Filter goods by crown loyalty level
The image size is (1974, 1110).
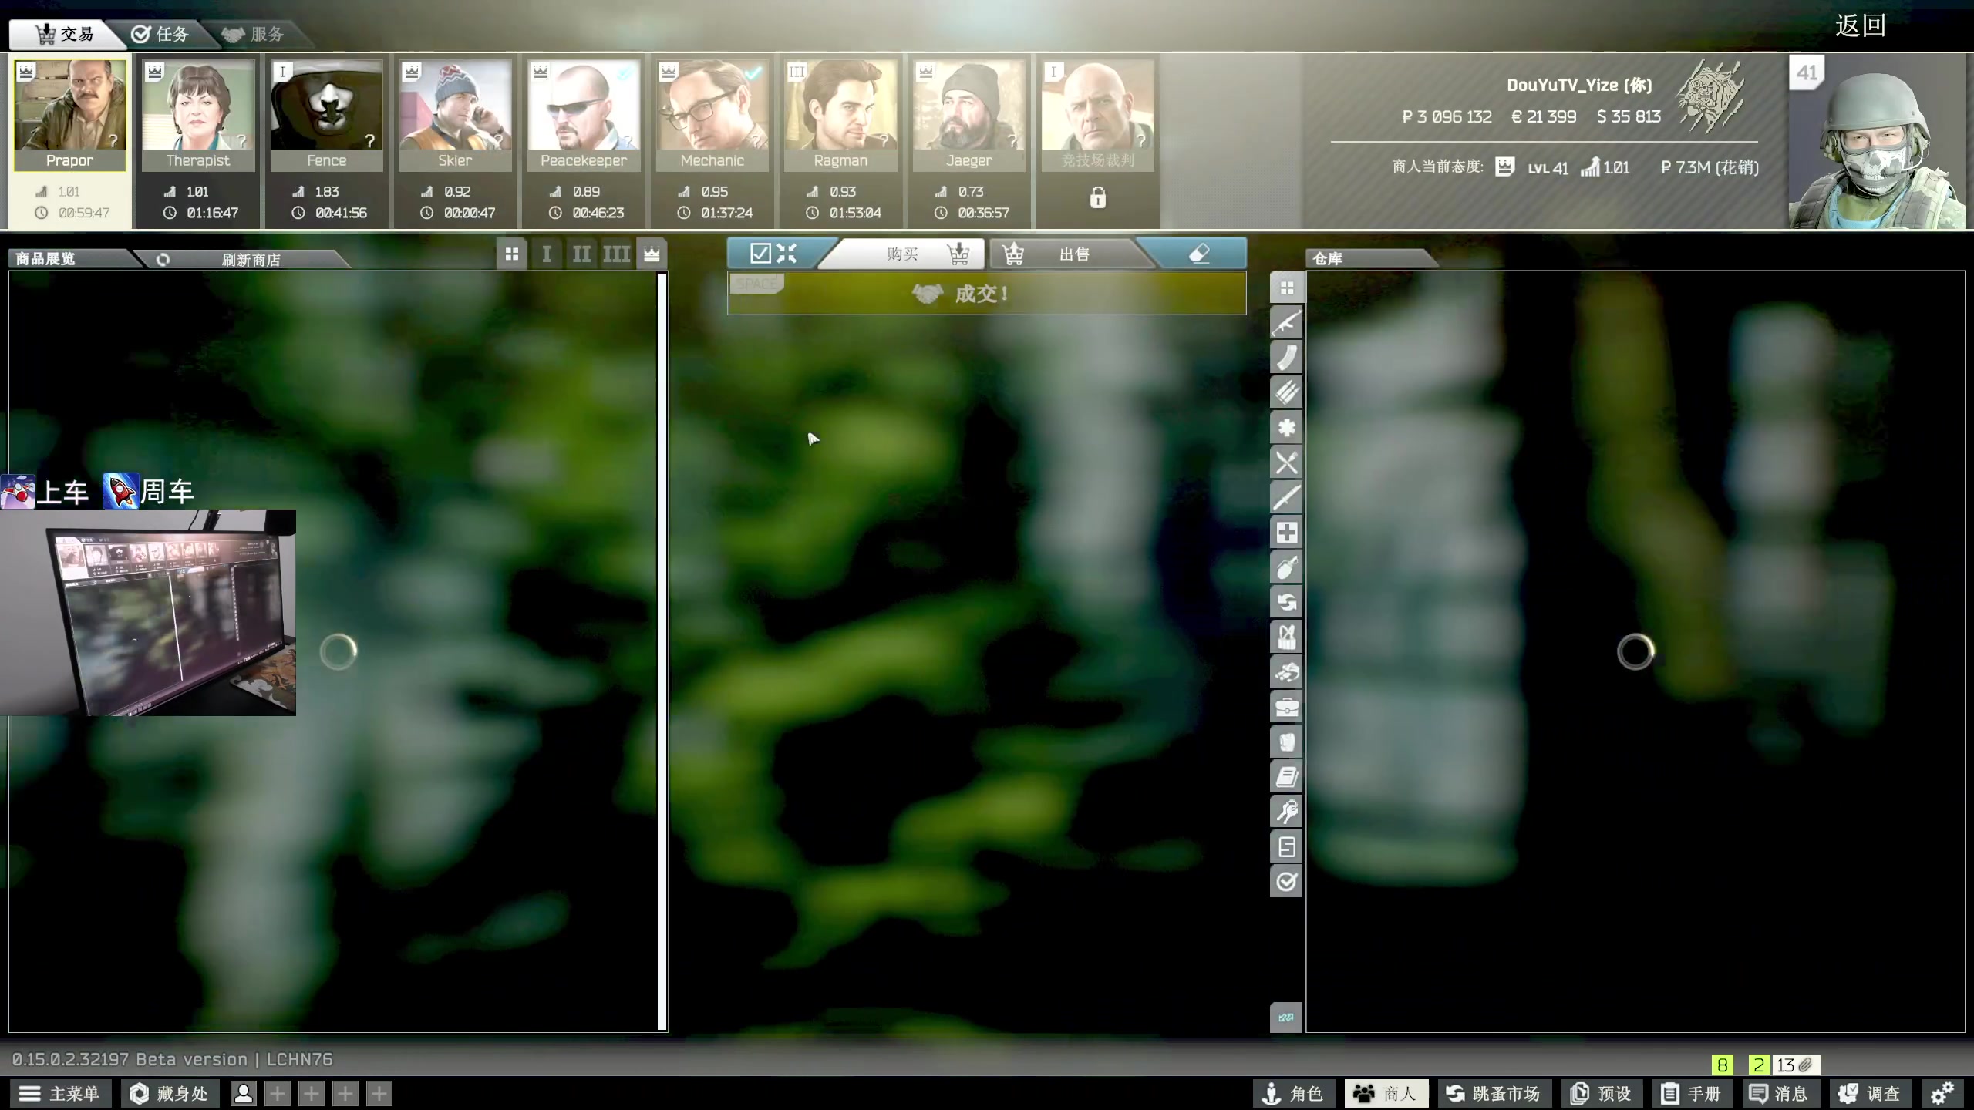(x=652, y=254)
